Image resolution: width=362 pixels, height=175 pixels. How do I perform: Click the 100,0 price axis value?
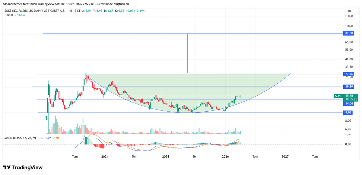[349, 26]
